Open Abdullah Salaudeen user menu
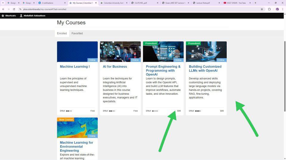 32,16
